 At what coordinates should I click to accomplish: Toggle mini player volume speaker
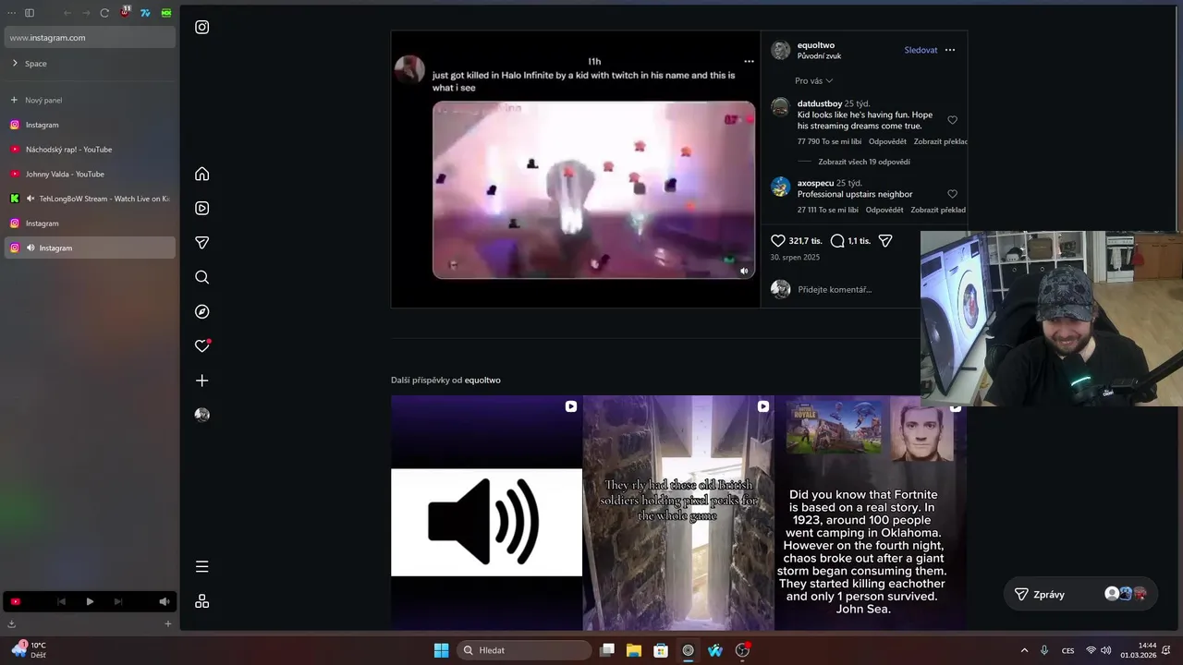point(164,601)
